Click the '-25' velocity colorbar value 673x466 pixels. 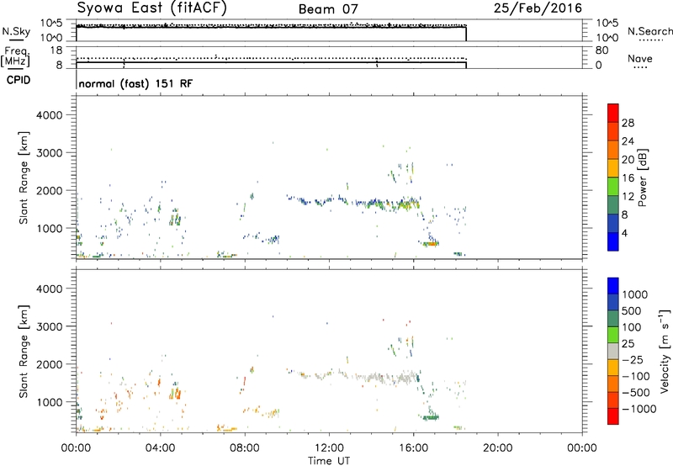(x=633, y=360)
